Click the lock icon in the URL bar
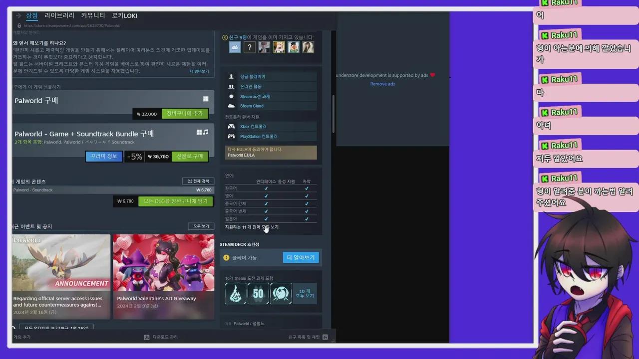The width and height of the screenshot is (639, 359). pos(19,25)
